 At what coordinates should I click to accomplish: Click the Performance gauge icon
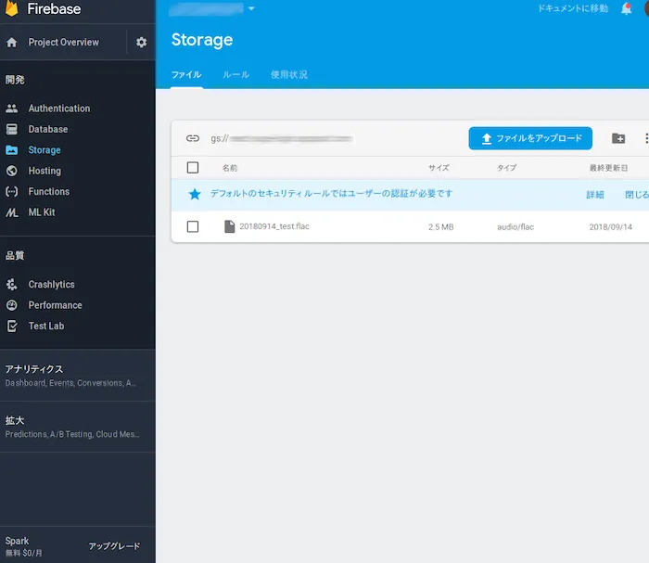click(12, 305)
